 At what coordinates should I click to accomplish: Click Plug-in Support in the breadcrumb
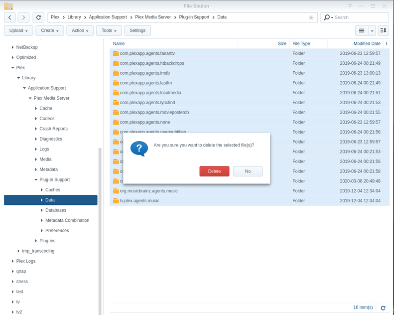click(194, 17)
